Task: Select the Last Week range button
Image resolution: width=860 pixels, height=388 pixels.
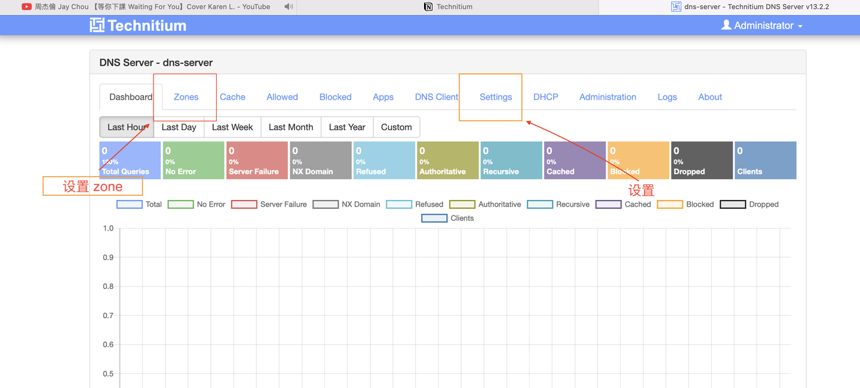Action: click(232, 127)
